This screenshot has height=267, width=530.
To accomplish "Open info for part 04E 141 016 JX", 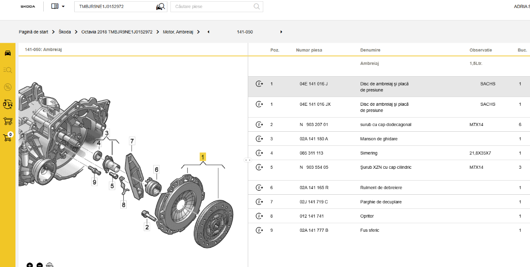I will pyautogui.click(x=259, y=104).
